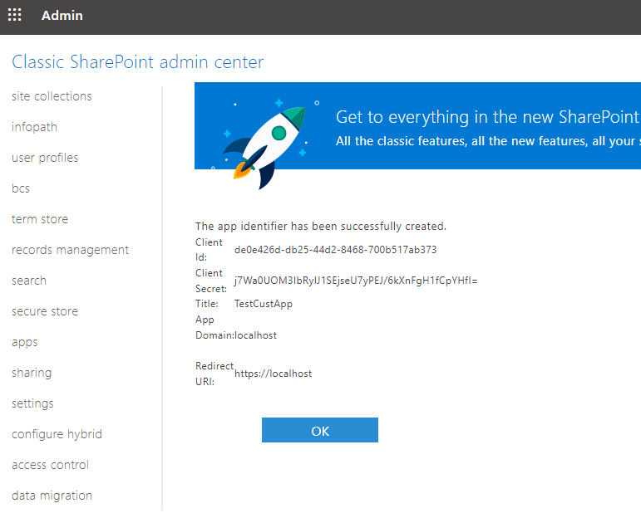The image size is (641, 513).
Task: Open bcs settings
Action: pos(21,188)
